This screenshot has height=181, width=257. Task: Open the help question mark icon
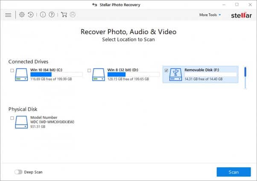point(52,15)
